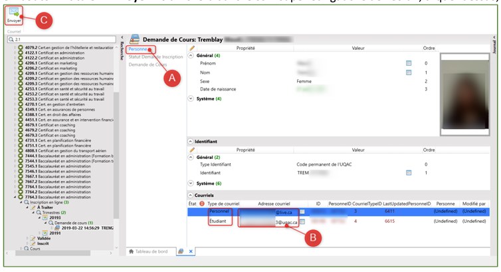
Task: Click the home icon of Tableau de bord
Action: [131, 251]
